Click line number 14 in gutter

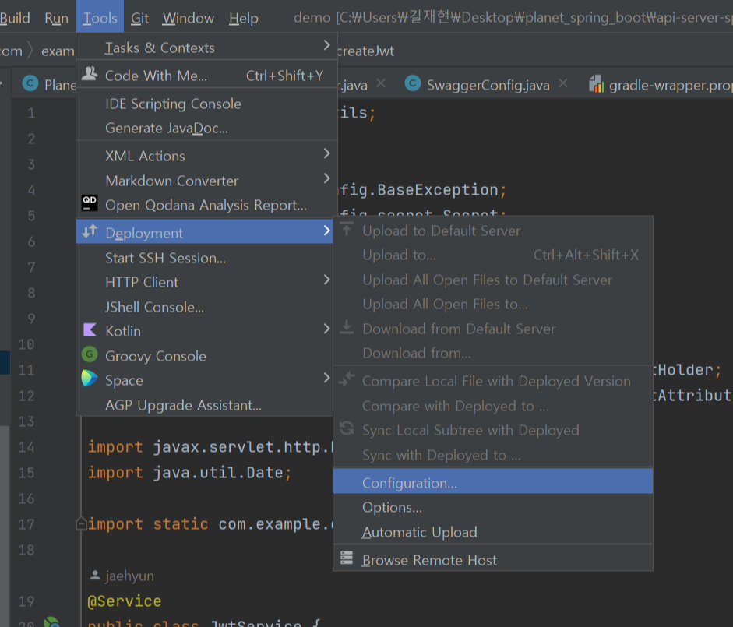(x=26, y=447)
